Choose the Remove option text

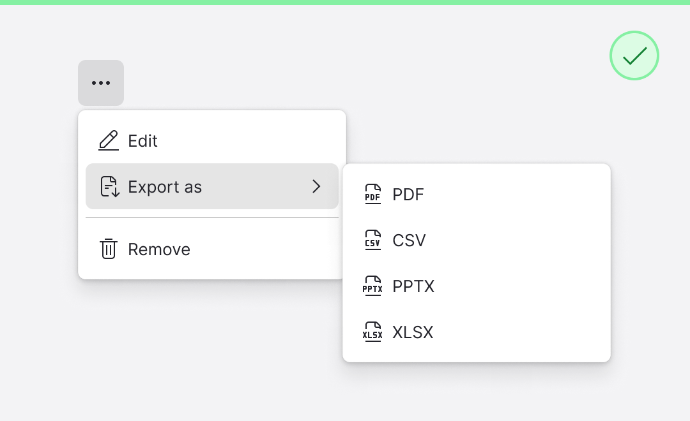click(x=159, y=249)
